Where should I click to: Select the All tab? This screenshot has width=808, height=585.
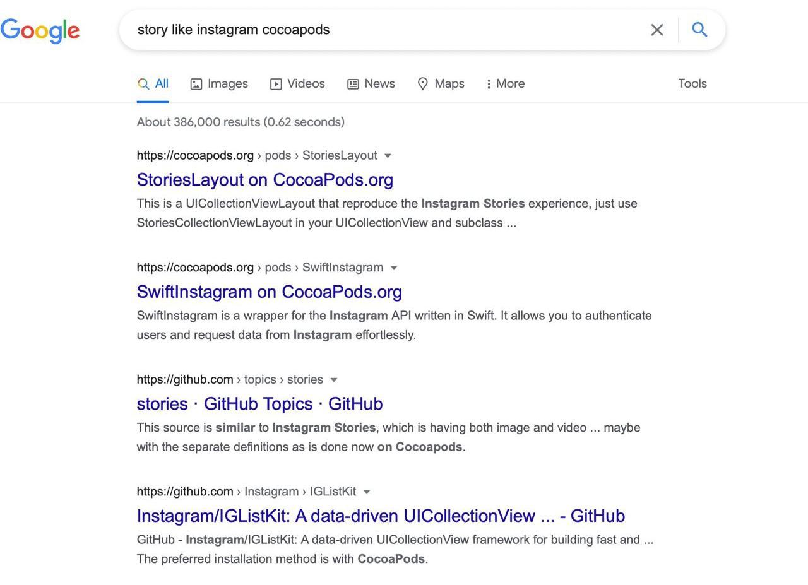153,83
